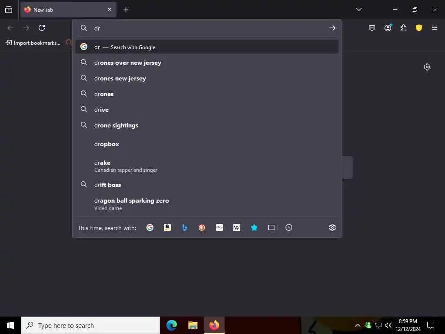
Task: Open a new tab with the plus button
Action: click(126, 10)
